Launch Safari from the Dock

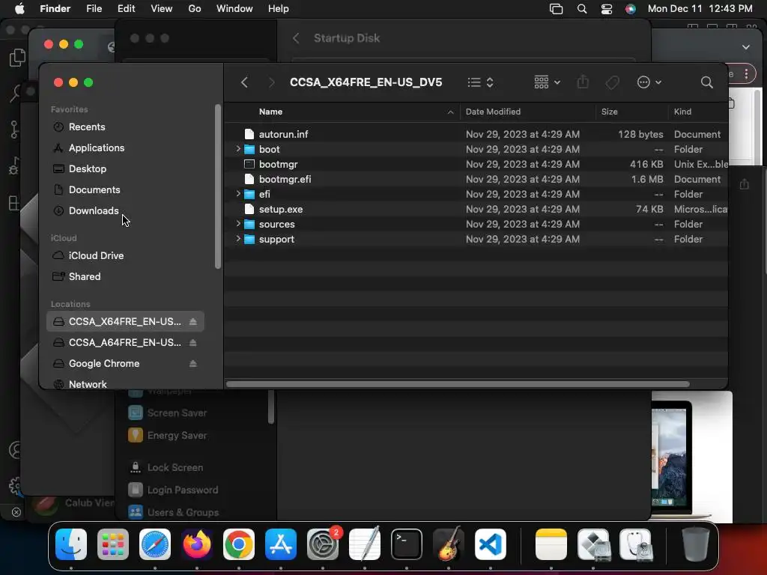click(154, 544)
